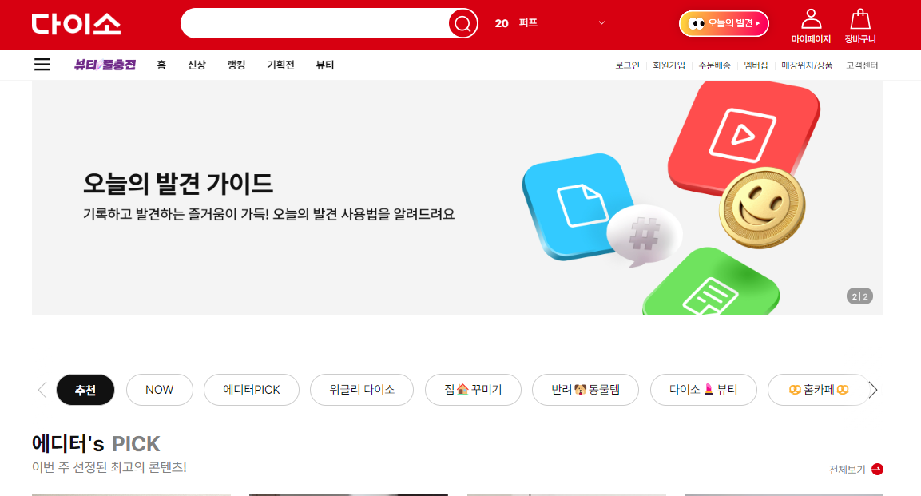Expand the trending search term dropdown
921x496 pixels.
[601, 23]
